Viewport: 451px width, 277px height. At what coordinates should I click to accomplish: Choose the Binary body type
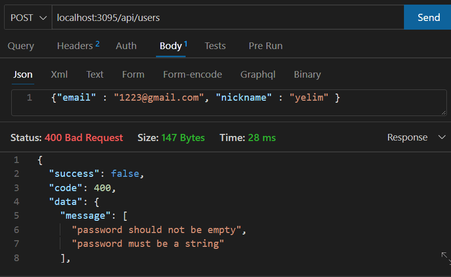tap(307, 75)
